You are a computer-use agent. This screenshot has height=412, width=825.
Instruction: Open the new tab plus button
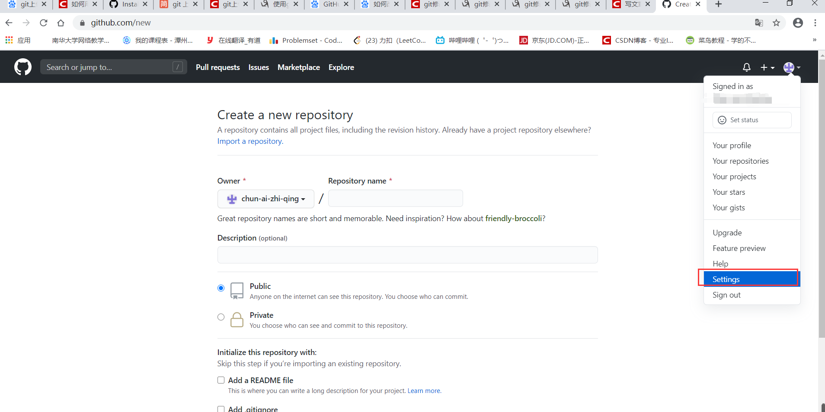pos(719,4)
